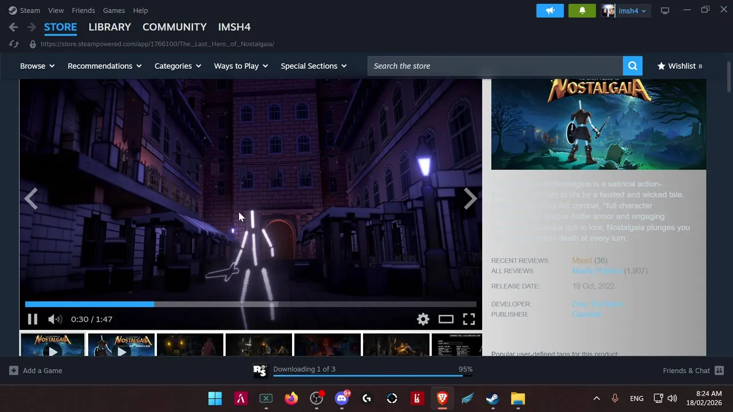The image size is (733, 412).
Task: Open volume control in system tray
Action: [x=672, y=398]
